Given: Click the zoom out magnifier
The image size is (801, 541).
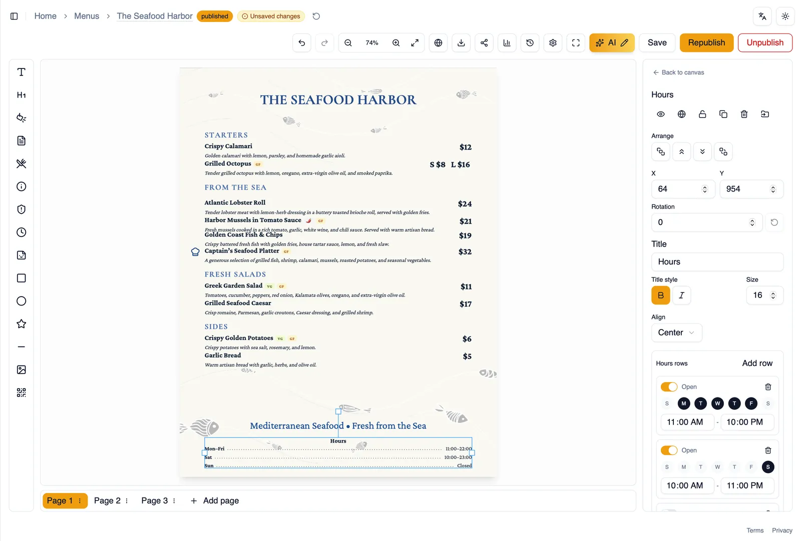Looking at the screenshot, I should pos(348,43).
